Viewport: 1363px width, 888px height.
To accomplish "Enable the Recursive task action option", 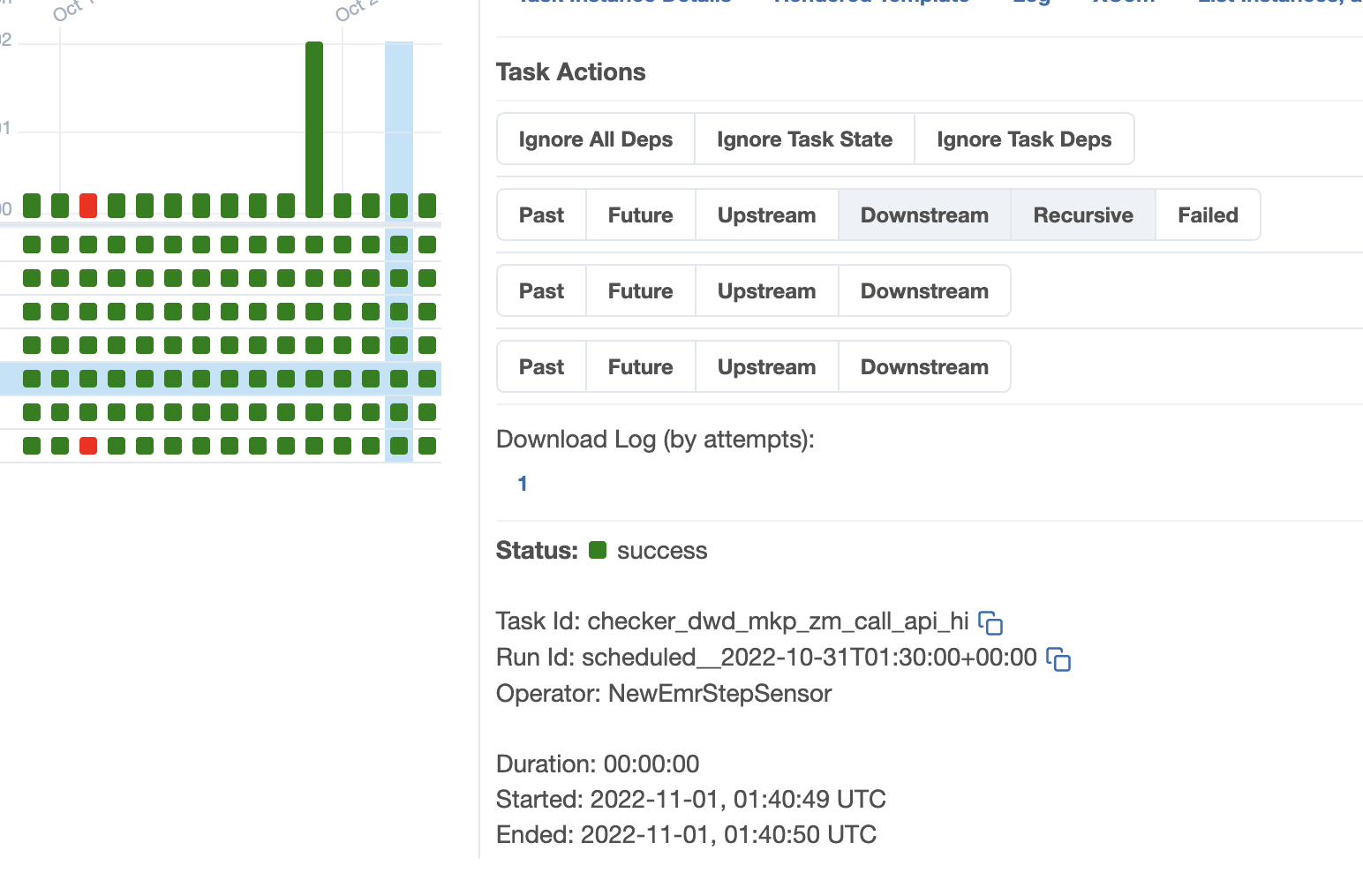I will tap(1082, 214).
